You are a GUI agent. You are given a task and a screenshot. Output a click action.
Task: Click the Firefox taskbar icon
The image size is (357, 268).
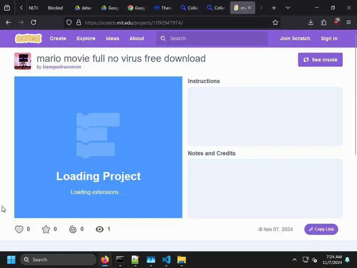(105, 260)
